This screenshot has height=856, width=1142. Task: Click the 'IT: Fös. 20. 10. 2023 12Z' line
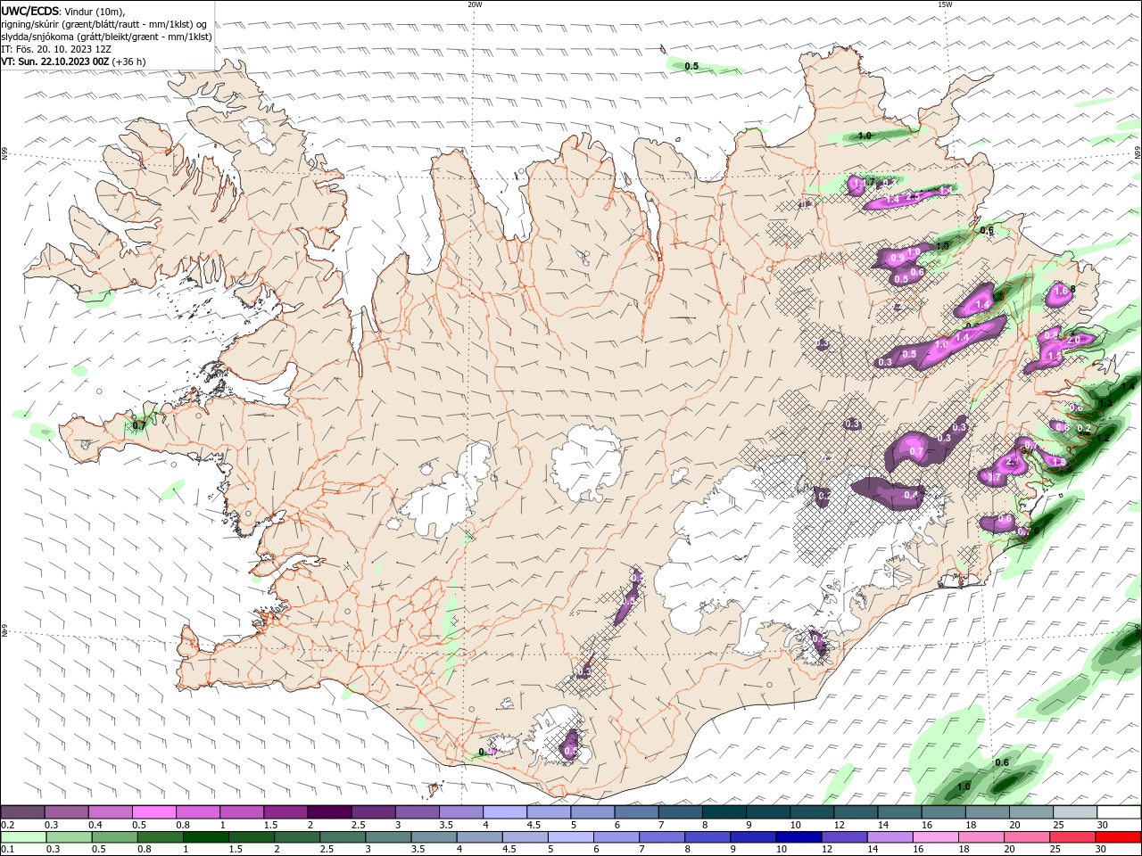[56, 49]
